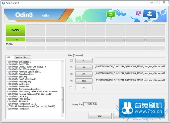This screenshot has height=123, width=170.
Task: Click the CP file button
Action: click(84, 74)
